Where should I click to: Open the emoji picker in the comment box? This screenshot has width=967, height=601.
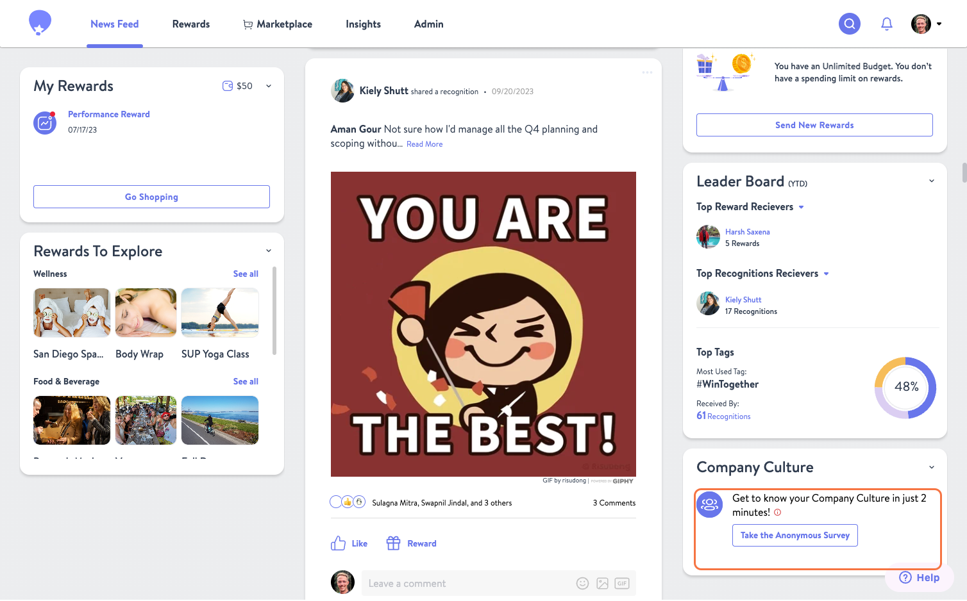coord(582,583)
